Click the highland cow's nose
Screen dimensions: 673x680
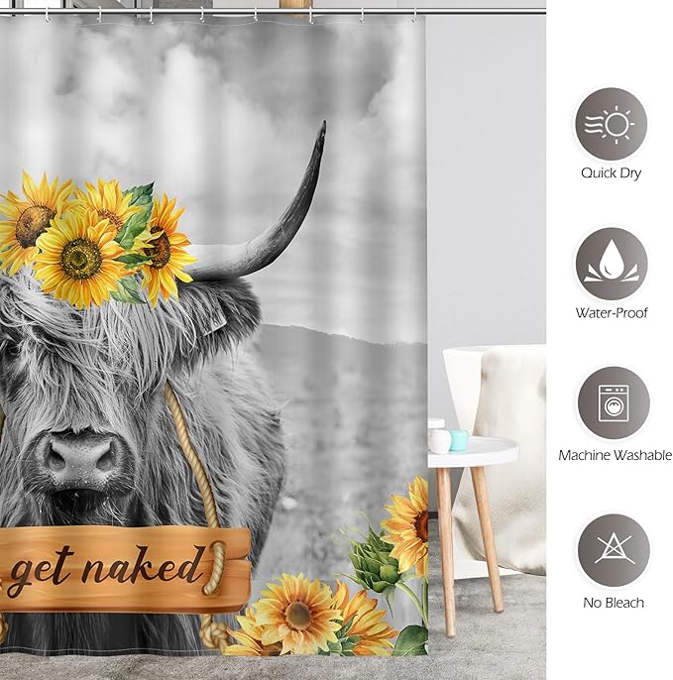tap(79, 458)
